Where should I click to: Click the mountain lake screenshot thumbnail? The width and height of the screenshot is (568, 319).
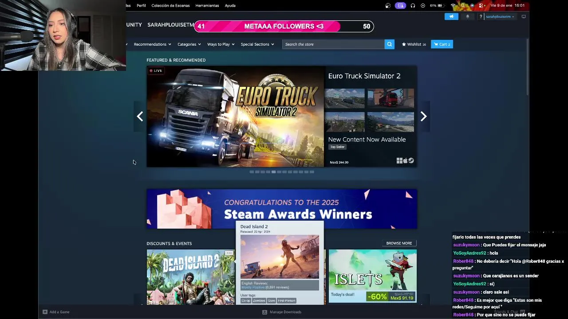point(390,122)
